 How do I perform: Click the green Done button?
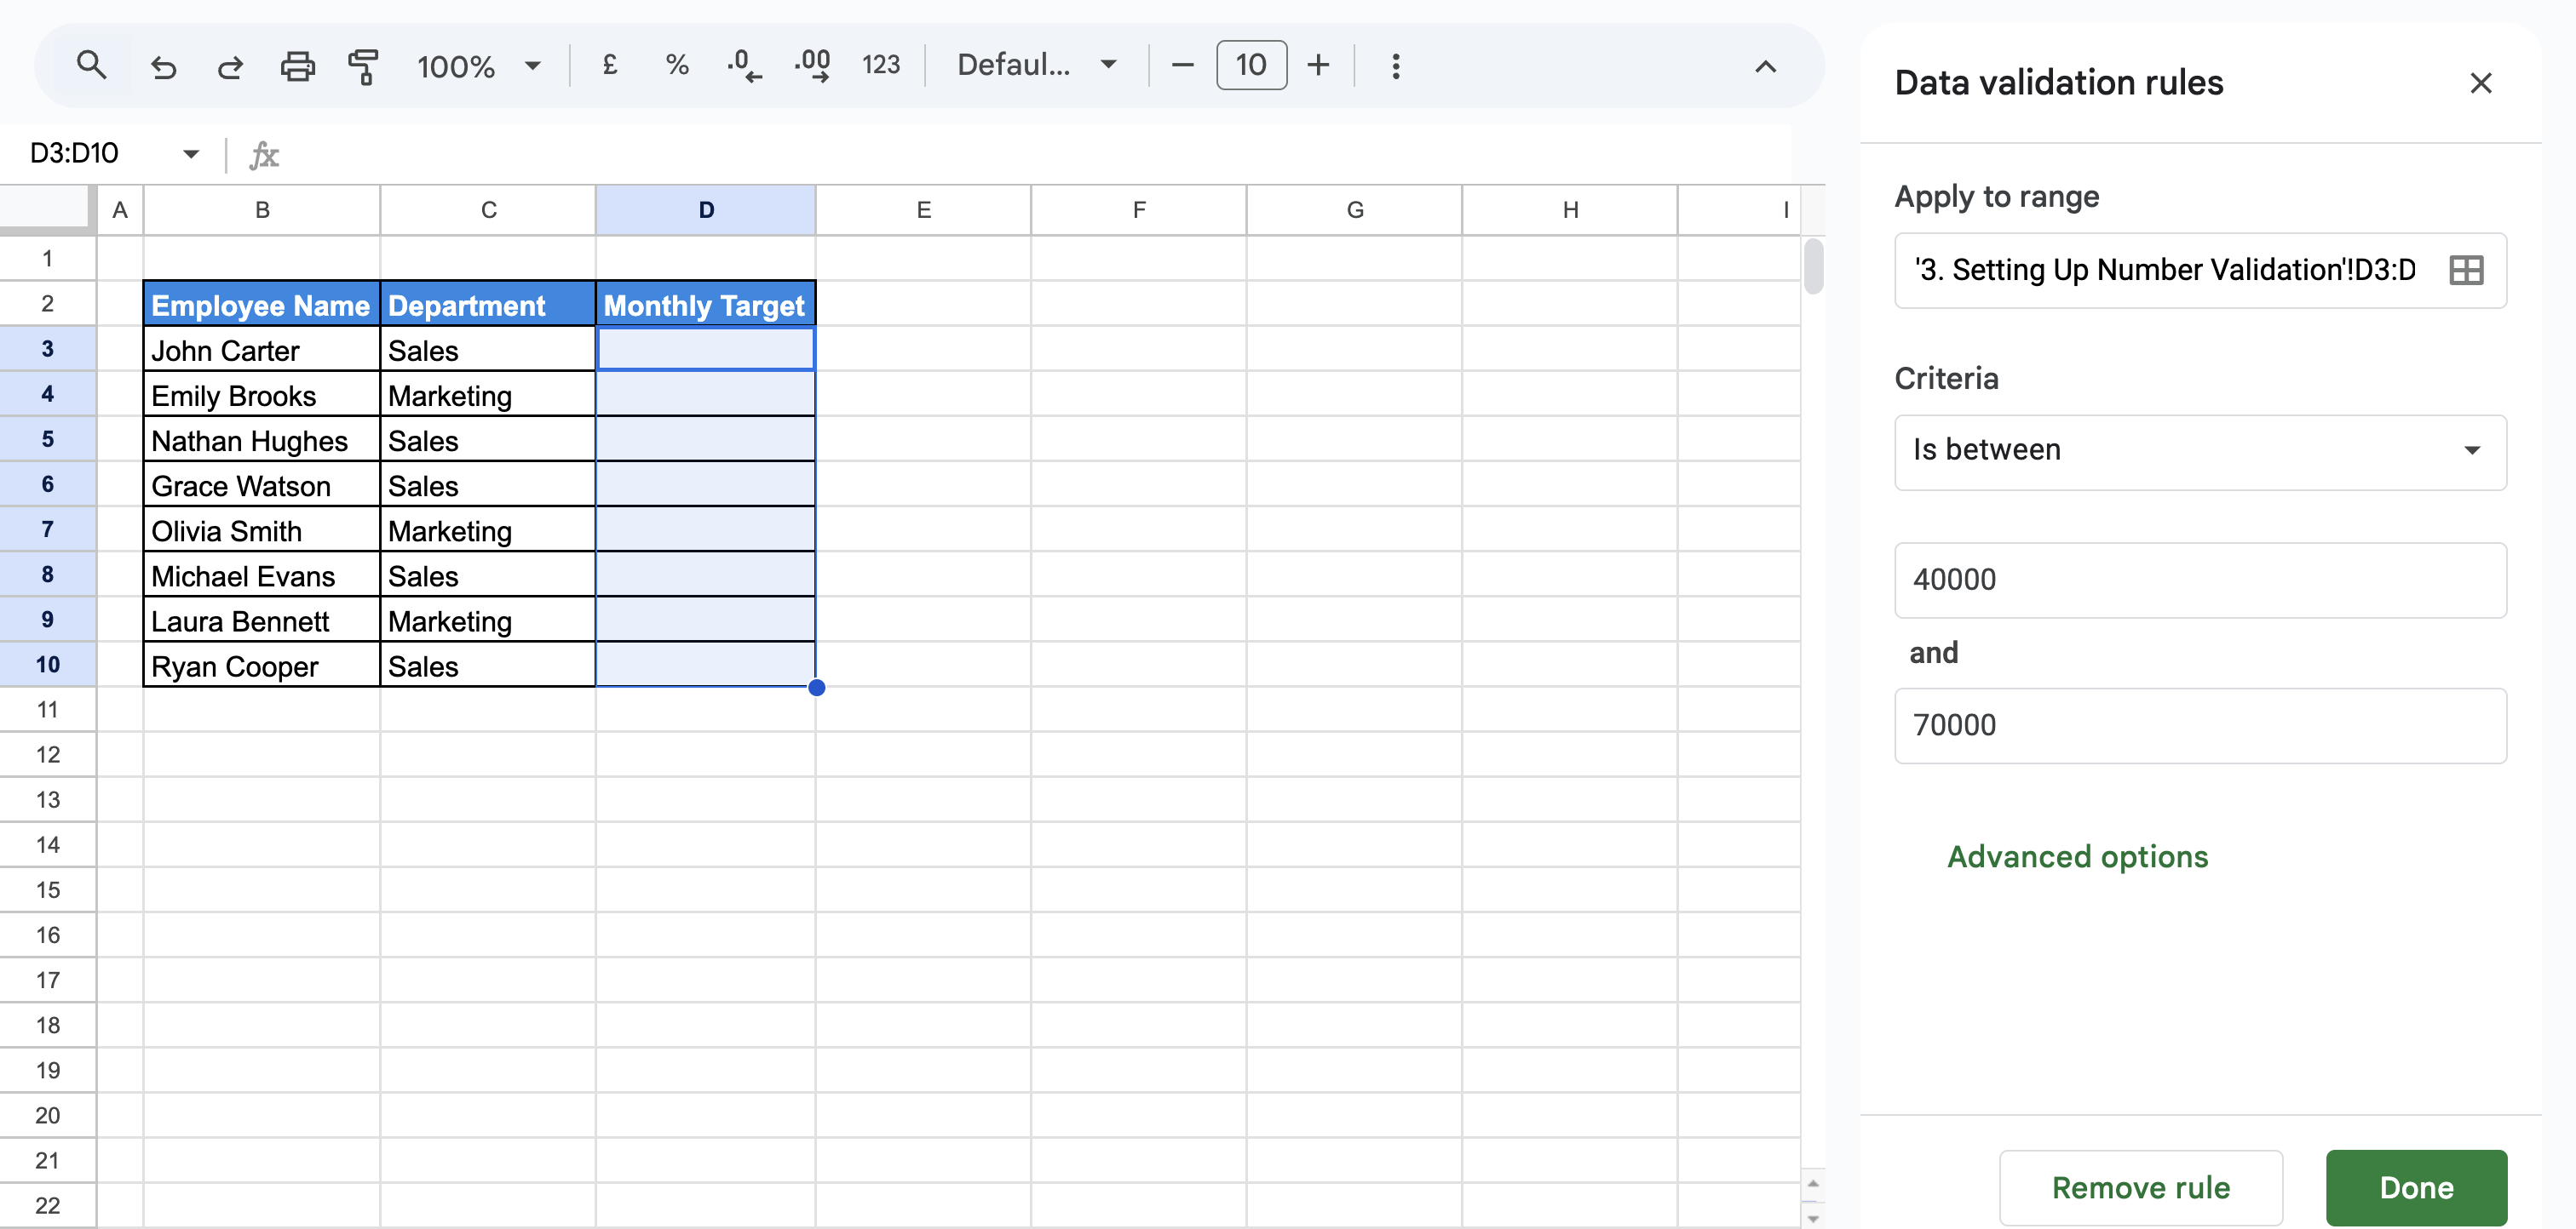coord(2415,1187)
